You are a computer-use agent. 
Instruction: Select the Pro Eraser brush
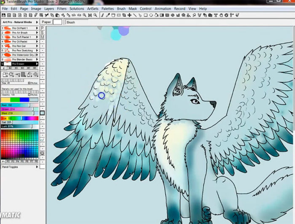(19, 64)
